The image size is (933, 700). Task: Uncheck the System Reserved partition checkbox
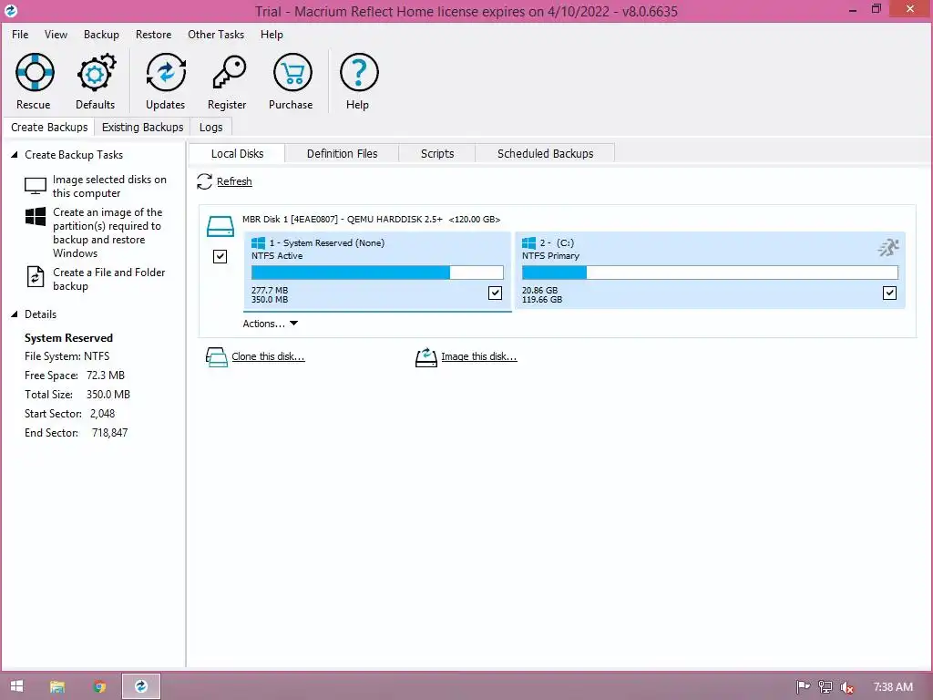point(495,293)
